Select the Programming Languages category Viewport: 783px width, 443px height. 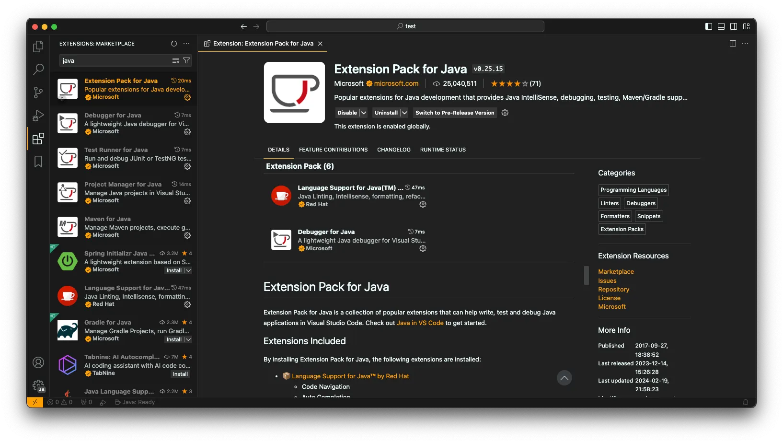(x=633, y=190)
